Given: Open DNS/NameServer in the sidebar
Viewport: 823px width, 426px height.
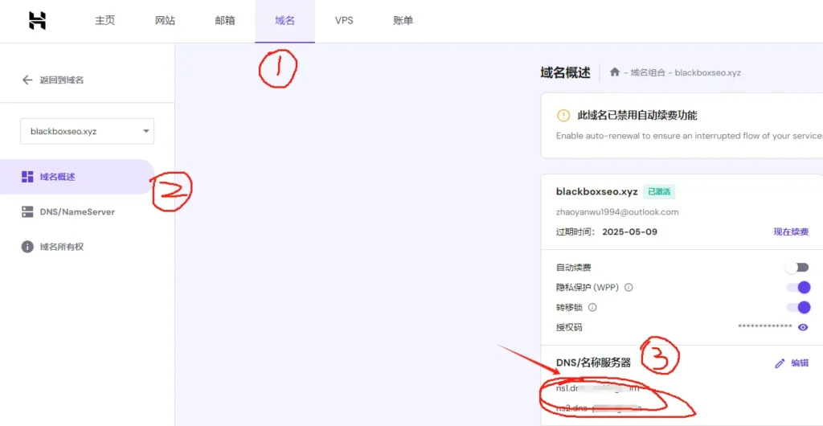Looking at the screenshot, I should 77,212.
